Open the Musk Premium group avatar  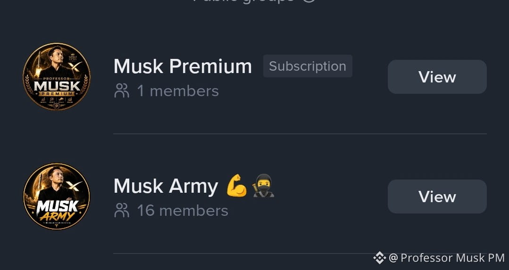57,76
